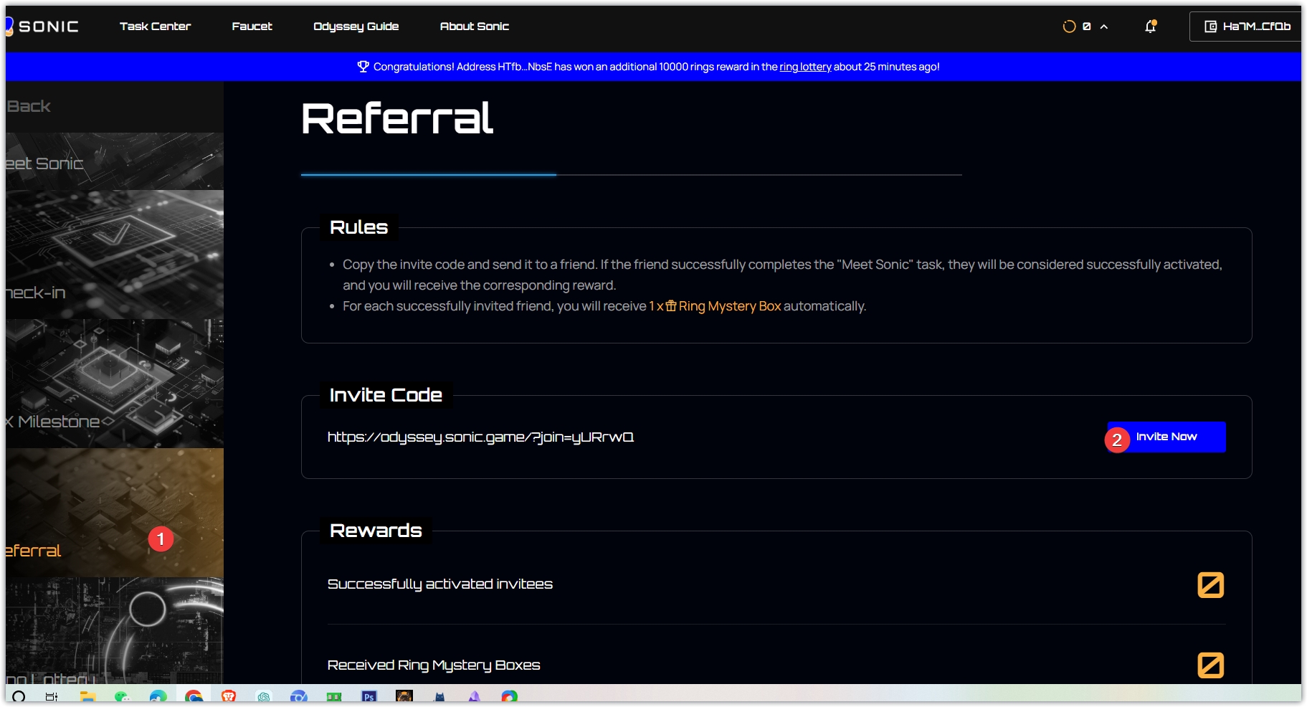Click the invite code URL text
The image size is (1307, 707).
480,437
